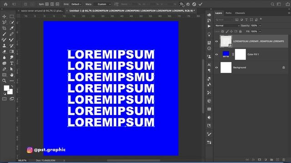The width and height of the screenshot is (291, 163).
Task: Open the Fill slider dropdown arrow
Action: point(260,31)
